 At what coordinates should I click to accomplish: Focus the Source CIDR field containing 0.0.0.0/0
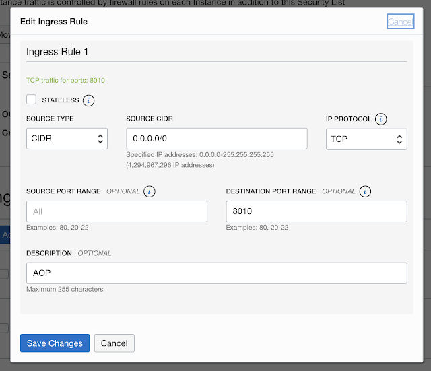click(216, 139)
